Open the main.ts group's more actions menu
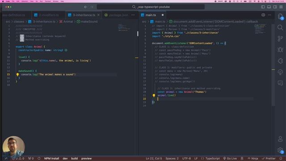Image resolution: width=286 pixels, height=161 pixels. 269,15
